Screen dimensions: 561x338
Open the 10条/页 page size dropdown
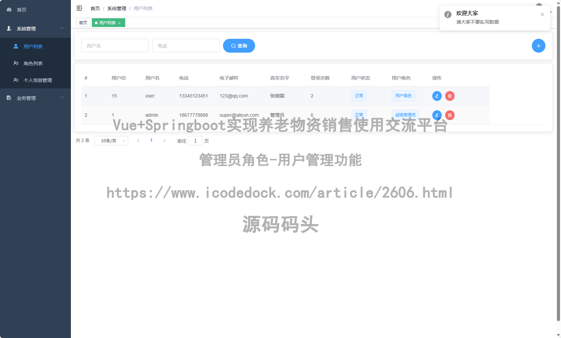(x=111, y=141)
